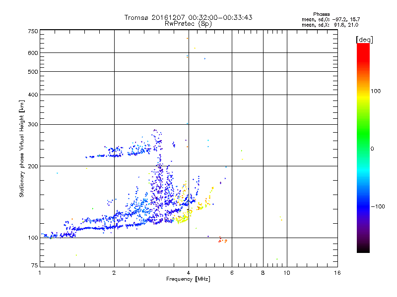Screen dimensions: 397x297
Task: Click the x-axis '6' tick label
Action: [232, 273]
